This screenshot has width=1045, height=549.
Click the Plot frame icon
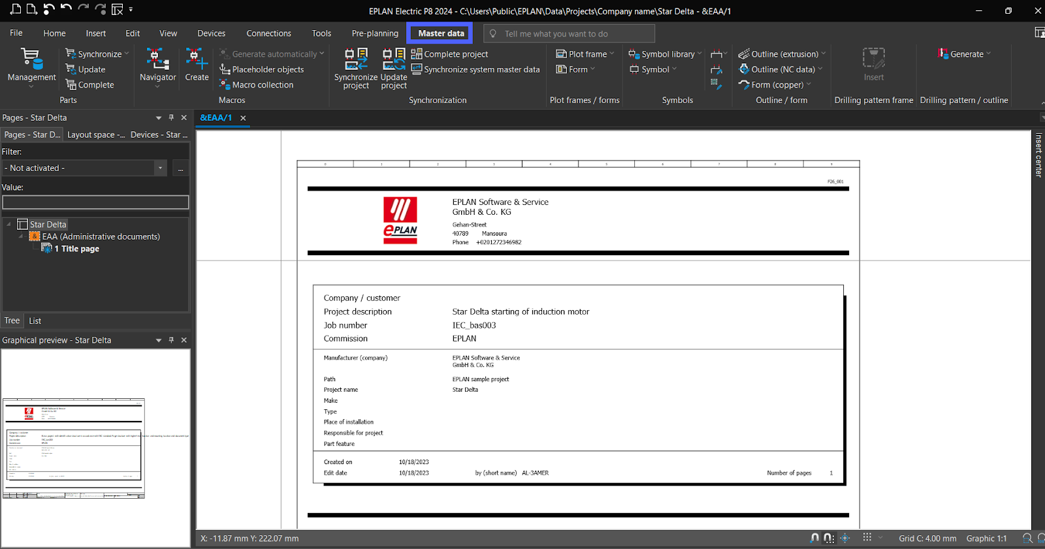tap(561, 54)
